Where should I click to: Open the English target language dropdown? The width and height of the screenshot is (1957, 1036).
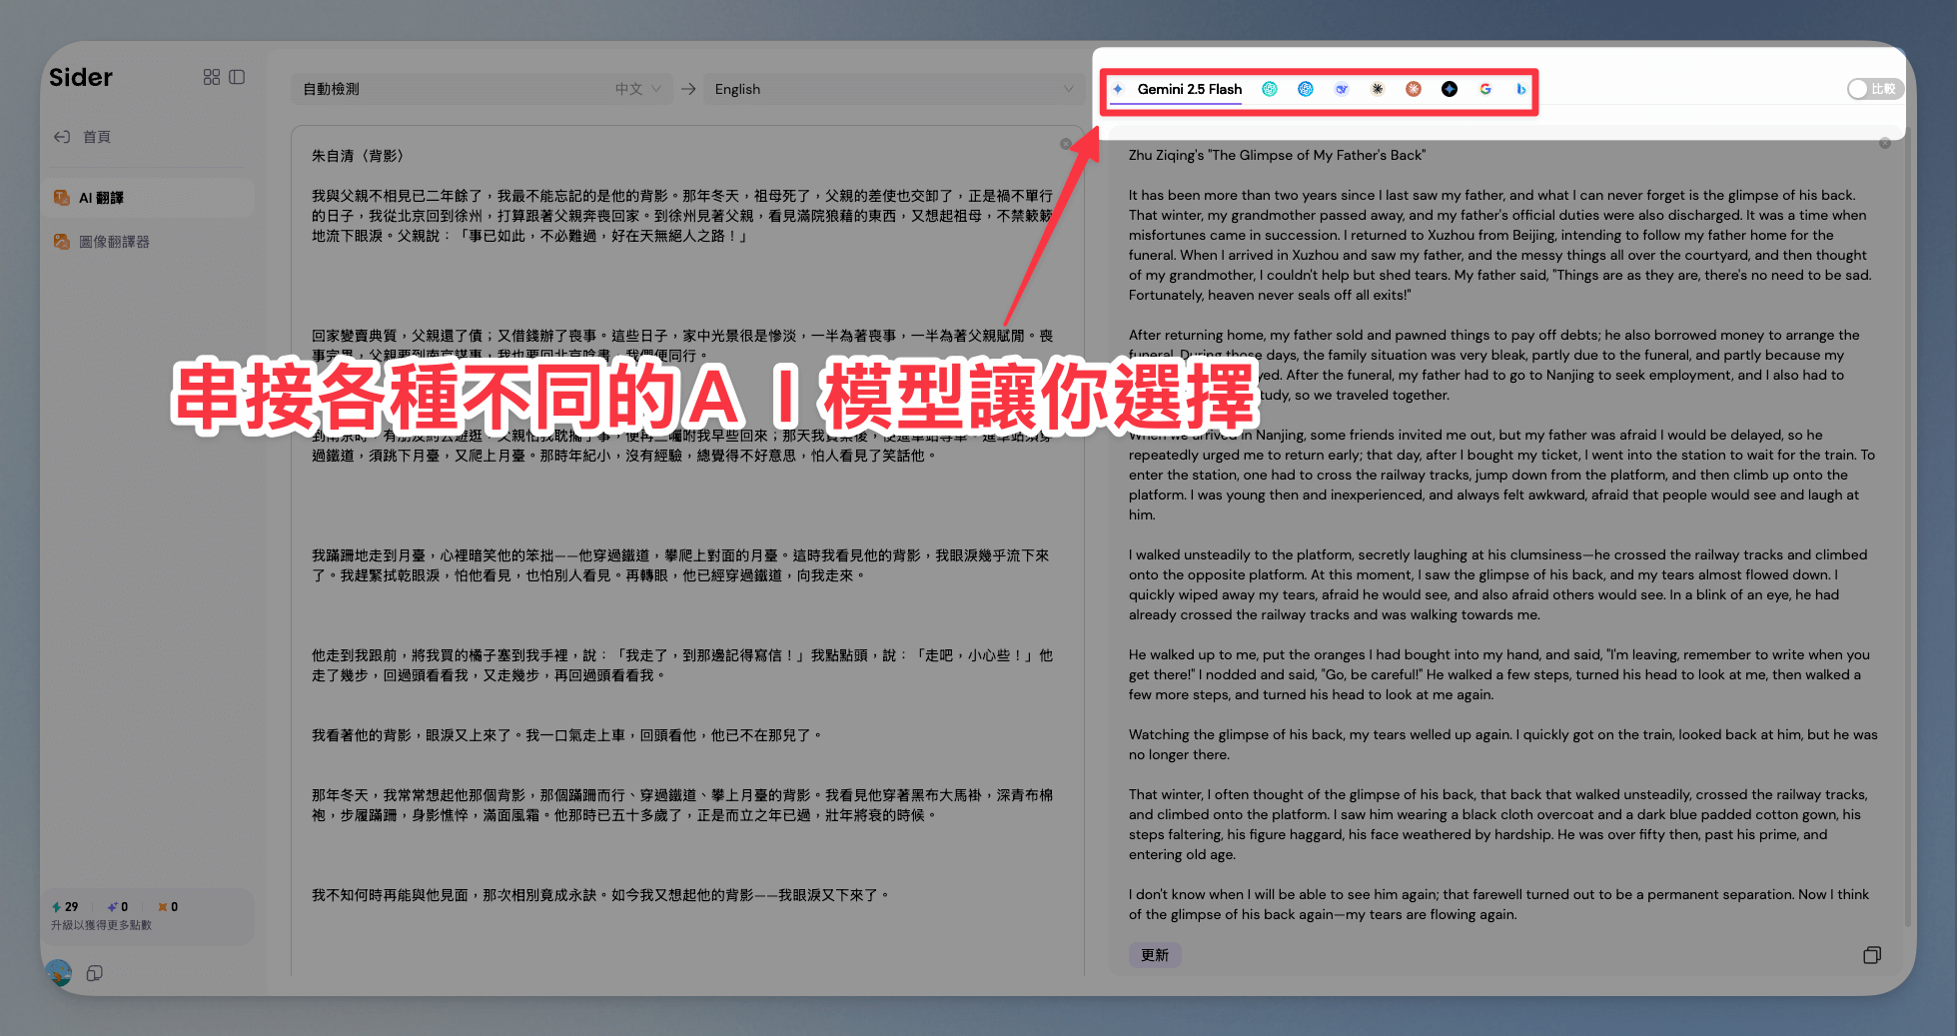pos(893,89)
